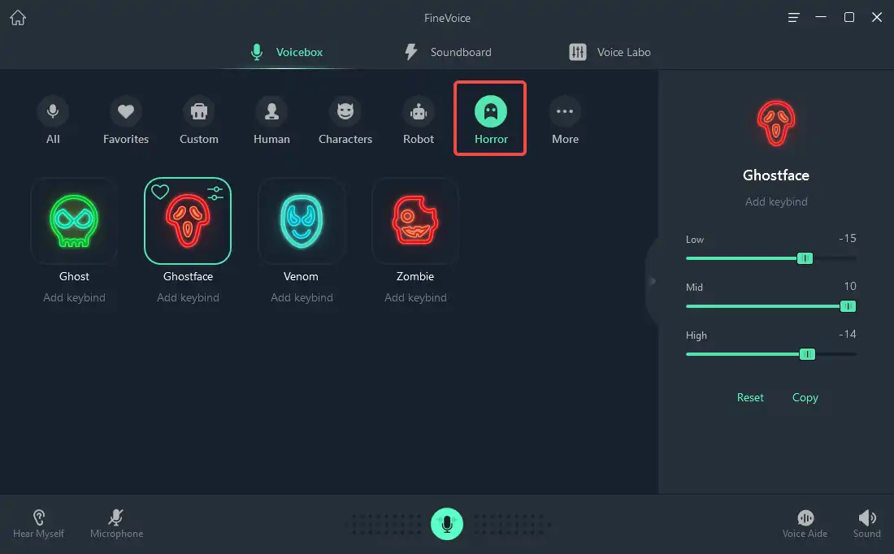Add keybind under Ghostface voice card

click(189, 297)
